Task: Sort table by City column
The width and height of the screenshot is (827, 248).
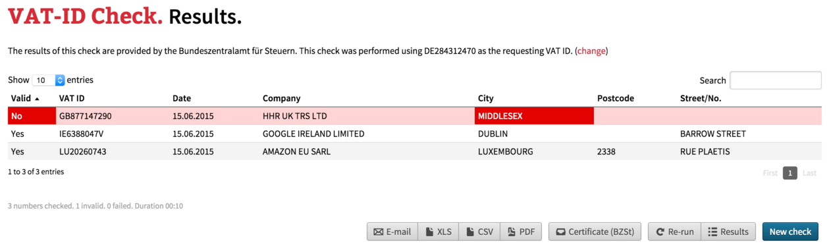Action: 486,99
